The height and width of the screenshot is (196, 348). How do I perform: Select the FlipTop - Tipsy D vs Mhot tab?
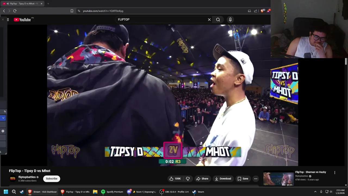pyautogui.click(x=22, y=4)
